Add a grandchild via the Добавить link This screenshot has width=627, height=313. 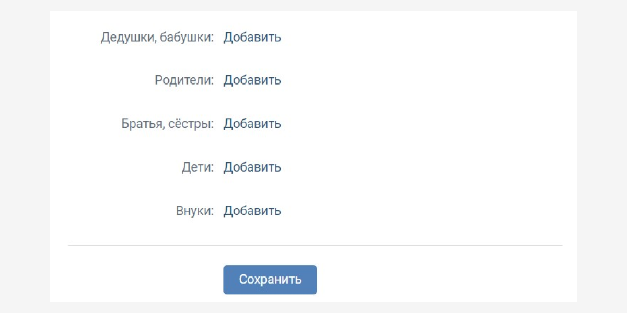click(252, 211)
